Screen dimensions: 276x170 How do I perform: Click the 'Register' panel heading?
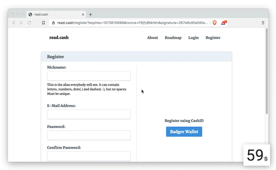coord(55,57)
